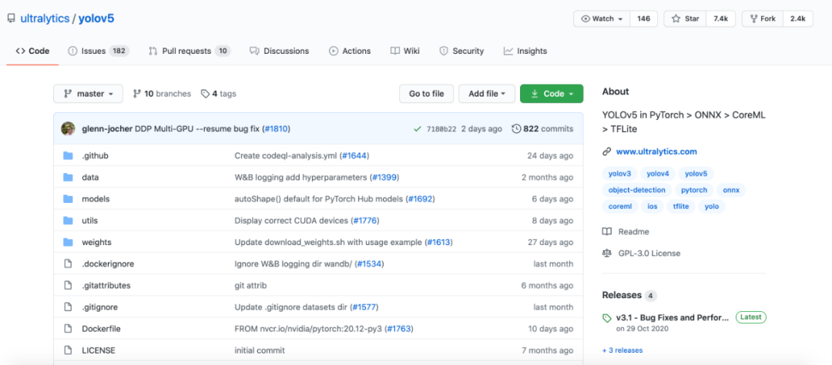Click the coreml topic tag
Image resolution: width=832 pixels, height=365 pixels.
619,206
